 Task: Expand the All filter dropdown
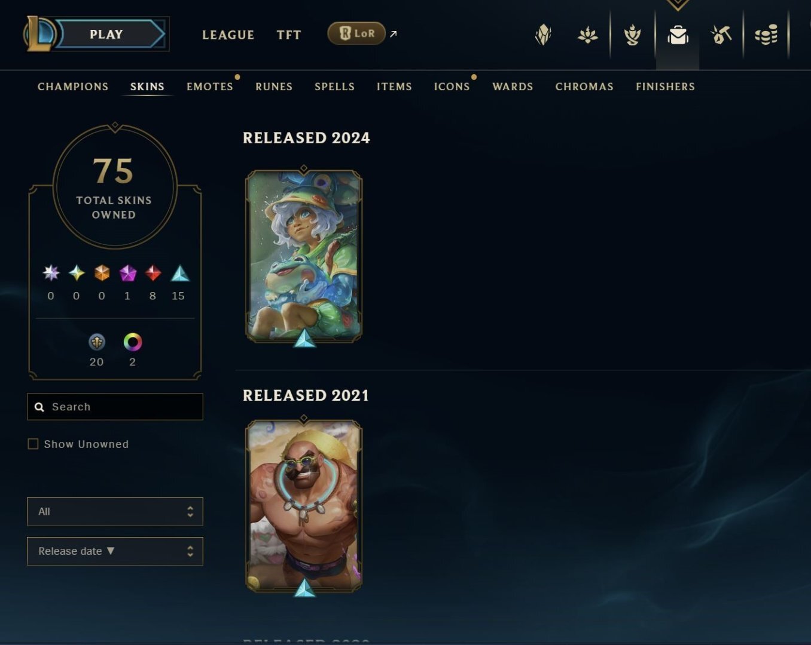coord(115,512)
